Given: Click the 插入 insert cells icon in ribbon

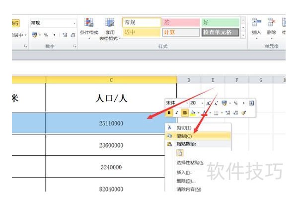Looking at the screenshot, I should point(256,22).
